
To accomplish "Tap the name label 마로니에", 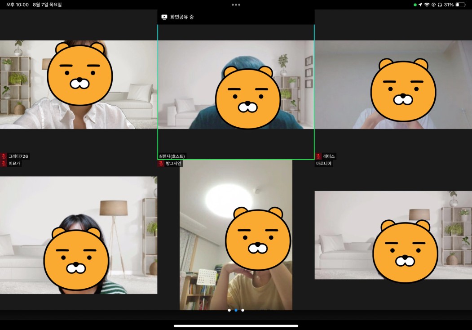I will tap(324, 163).
